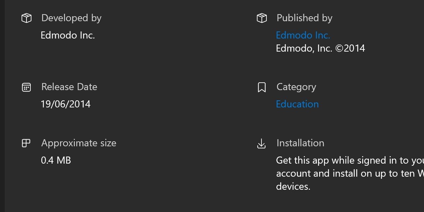This screenshot has height=212, width=424.
Task: Open the blue Edmodo Inc. publisher link
Action: [303, 35]
